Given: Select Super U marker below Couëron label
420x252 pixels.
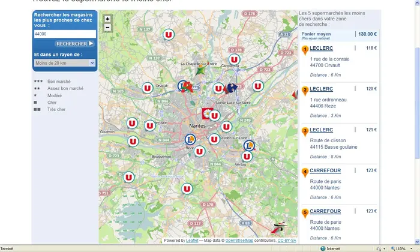Looking at the screenshot, I should (x=133, y=141).
